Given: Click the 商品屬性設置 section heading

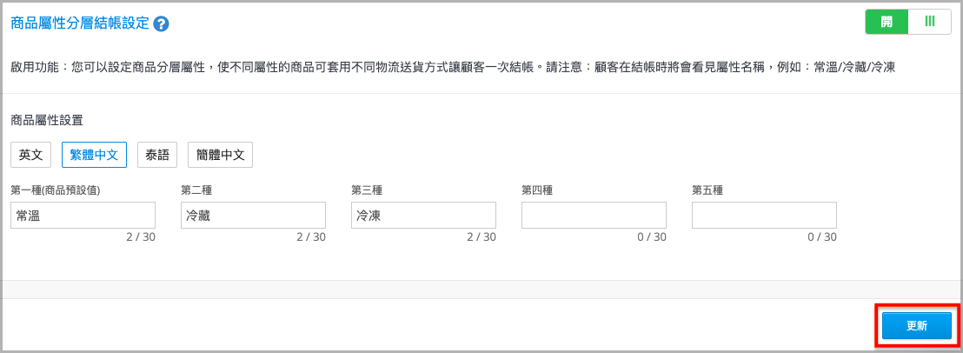Looking at the screenshot, I should [x=47, y=120].
